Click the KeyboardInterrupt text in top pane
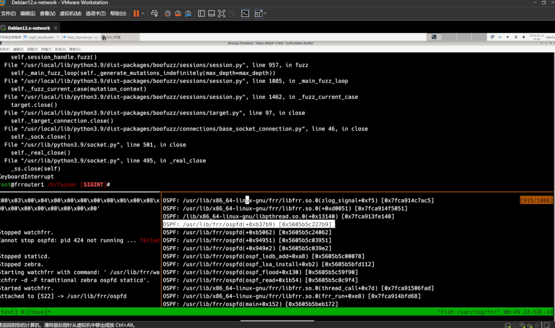The height and width of the screenshot is (328, 555). (x=27, y=177)
